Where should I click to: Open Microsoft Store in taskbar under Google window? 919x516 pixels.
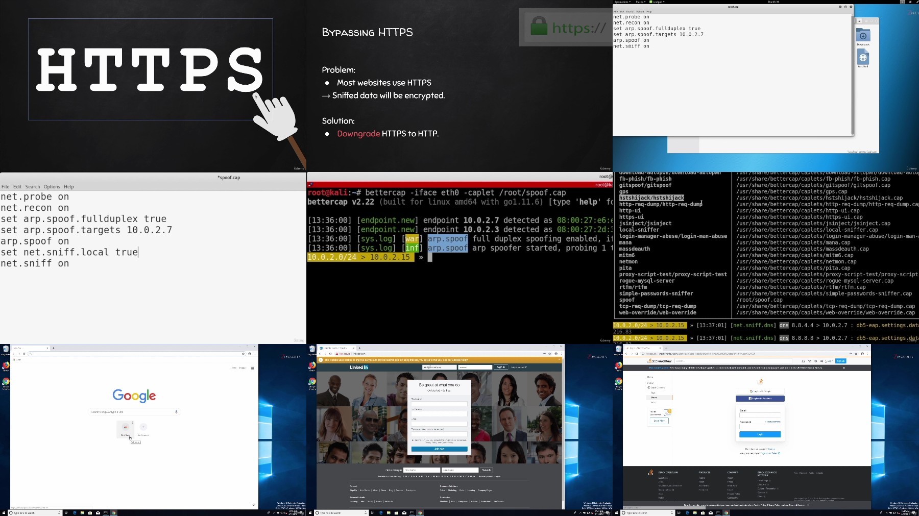90,513
